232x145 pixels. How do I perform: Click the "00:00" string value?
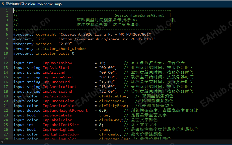tap(107, 68)
